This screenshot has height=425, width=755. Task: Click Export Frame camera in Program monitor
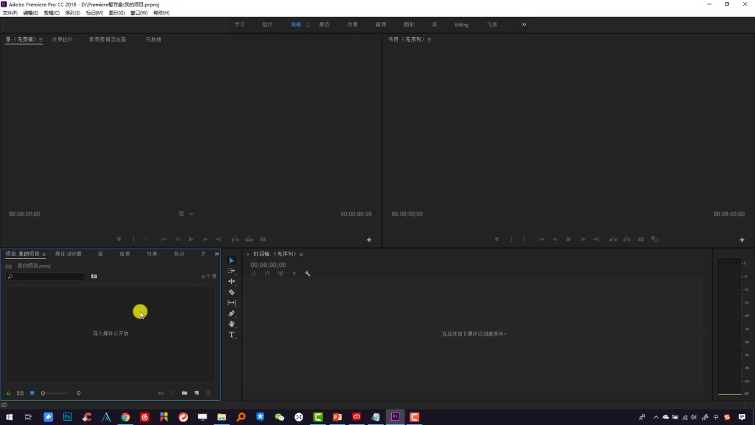click(x=641, y=239)
